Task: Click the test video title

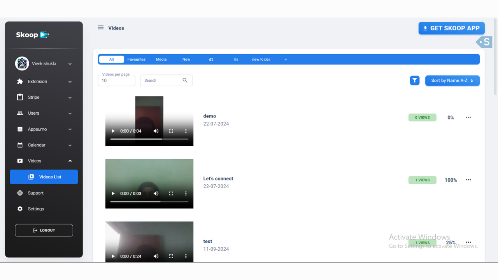Action: coord(208,241)
